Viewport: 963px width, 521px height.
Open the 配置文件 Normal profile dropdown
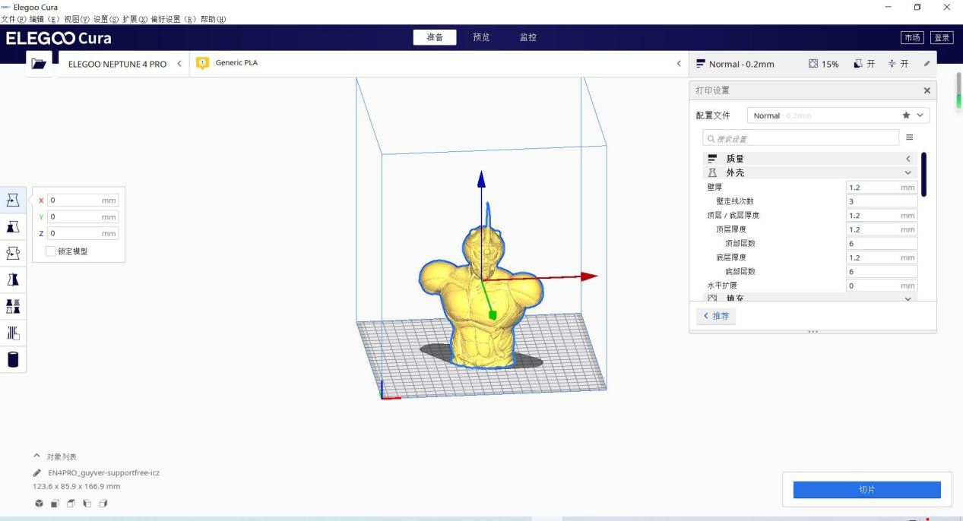tap(838, 115)
